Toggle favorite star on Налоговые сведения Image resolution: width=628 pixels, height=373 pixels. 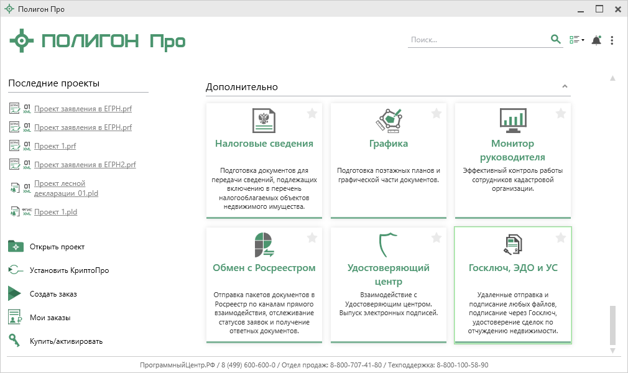(x=312, y=113)
